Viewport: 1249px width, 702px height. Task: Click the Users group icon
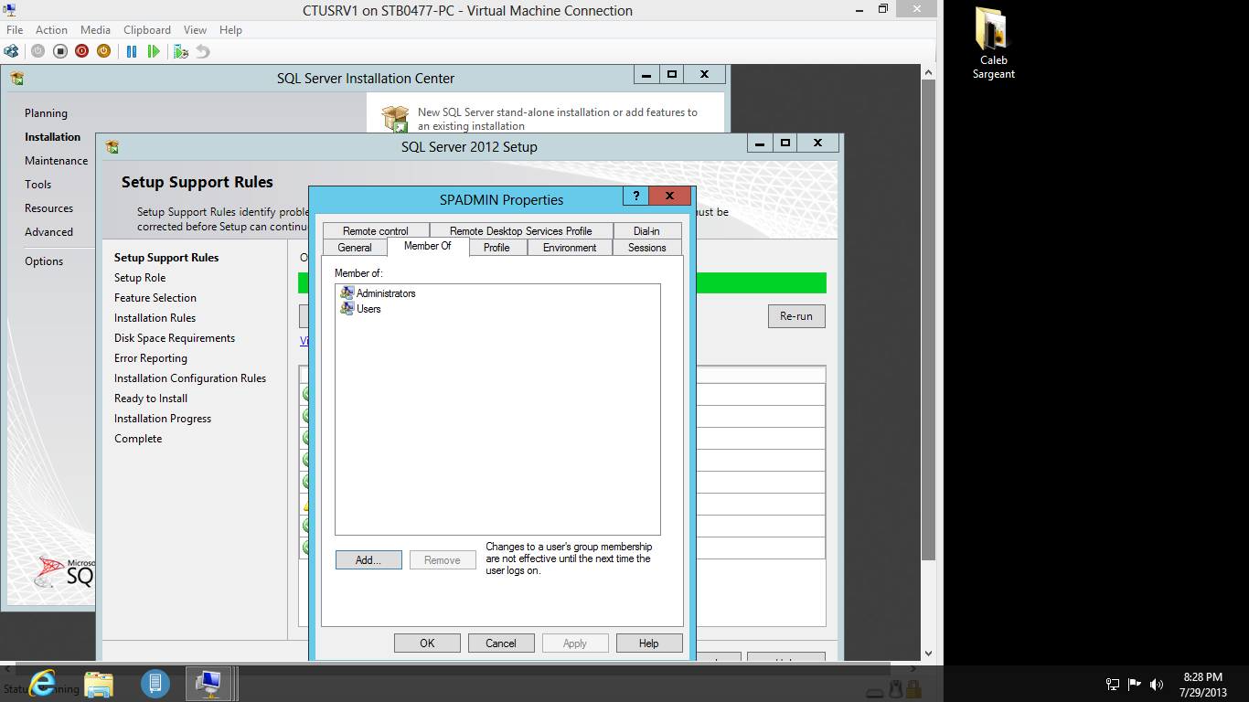click(x=347, y=309)
